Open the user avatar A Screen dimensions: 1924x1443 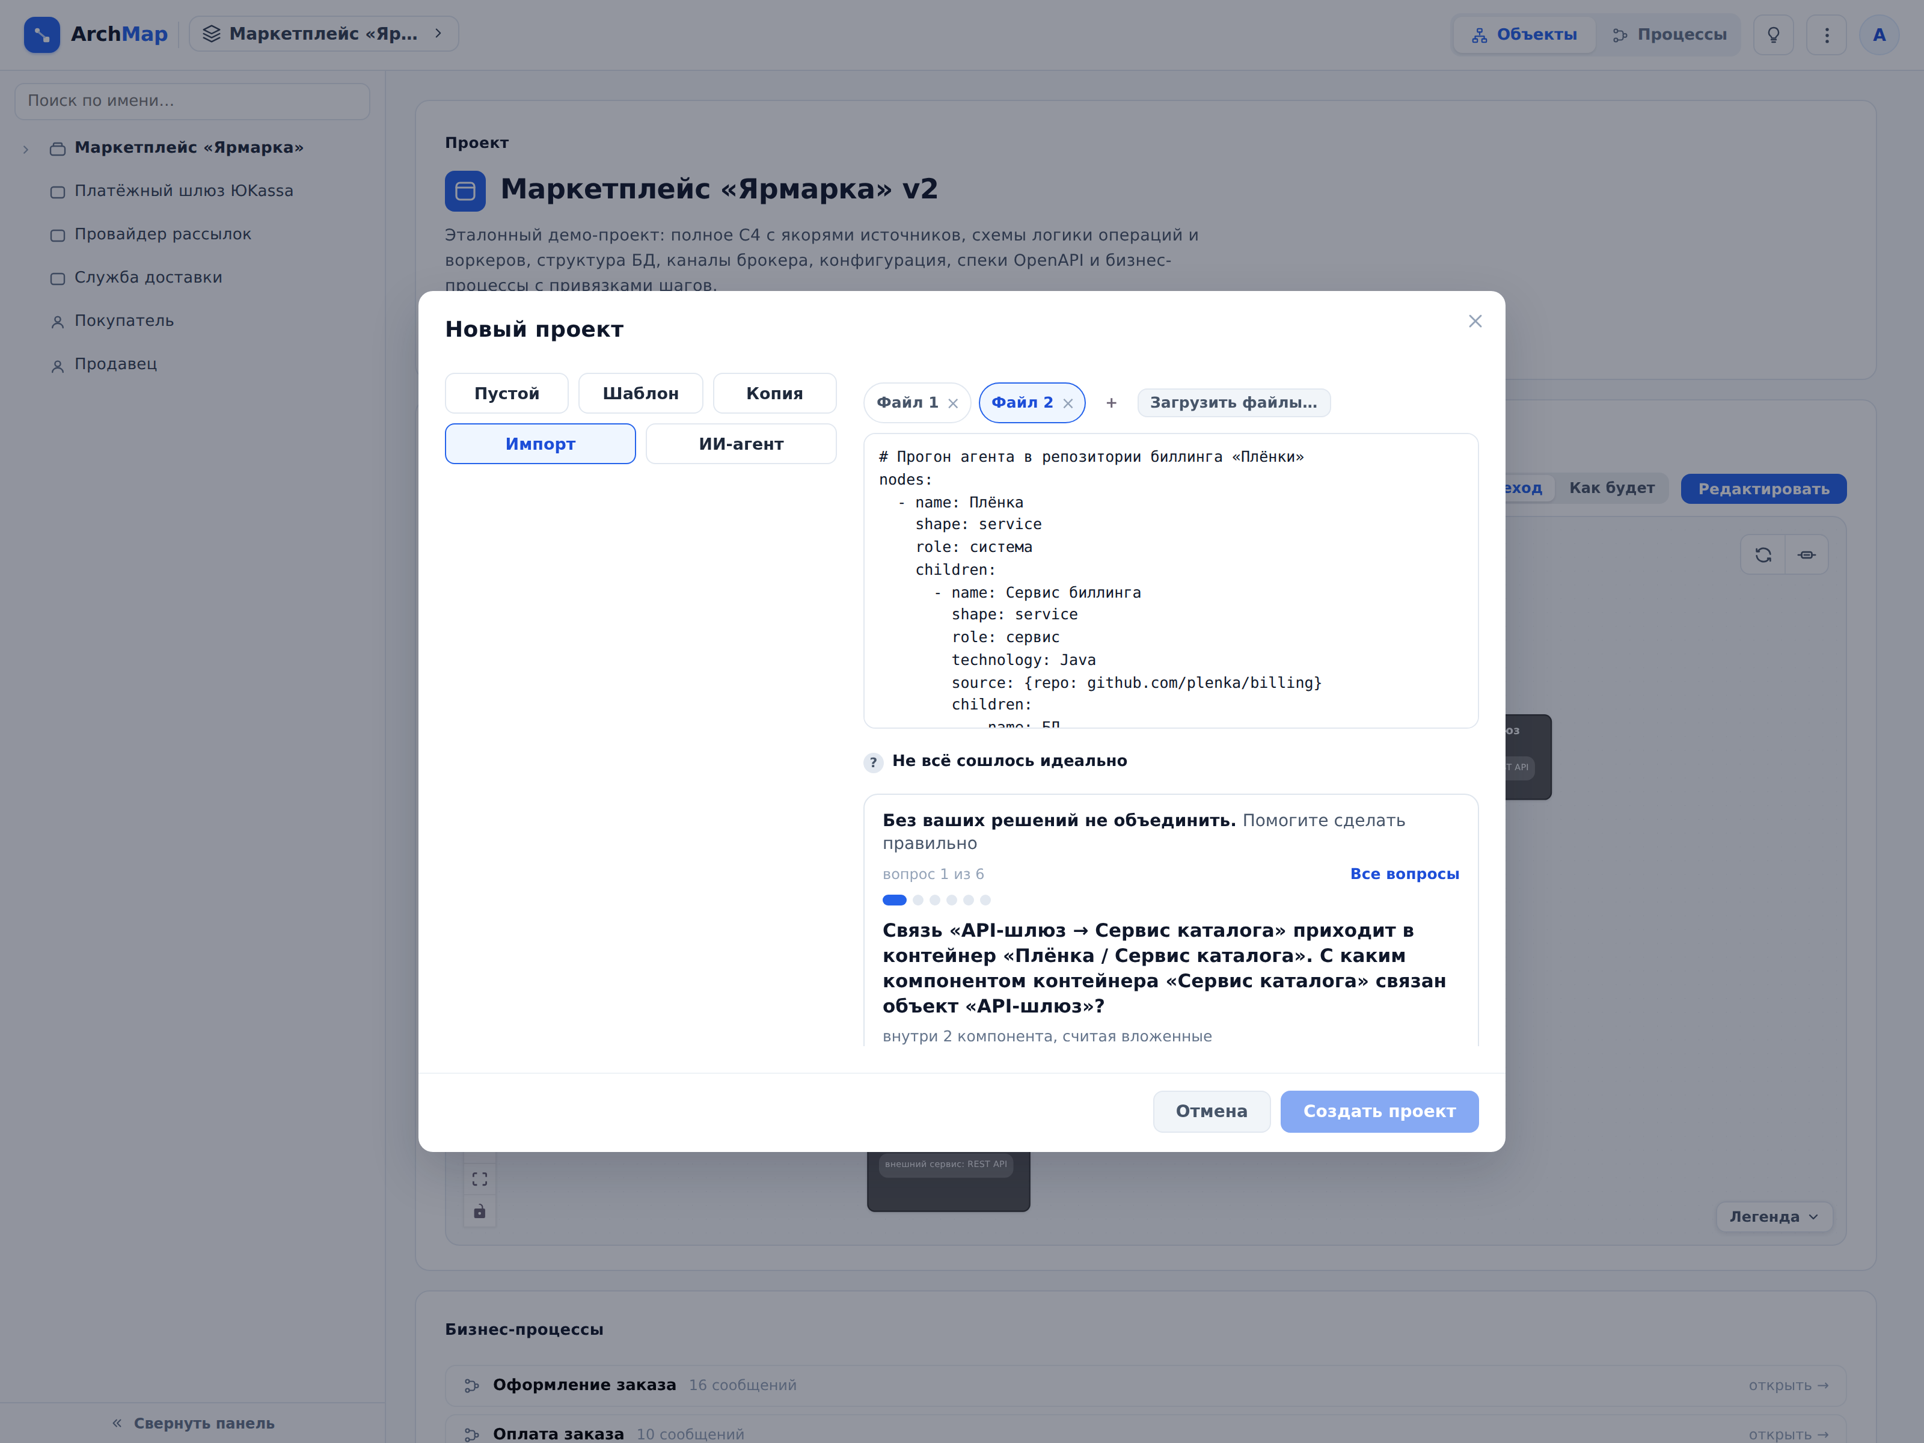[x=1879, y=35]
